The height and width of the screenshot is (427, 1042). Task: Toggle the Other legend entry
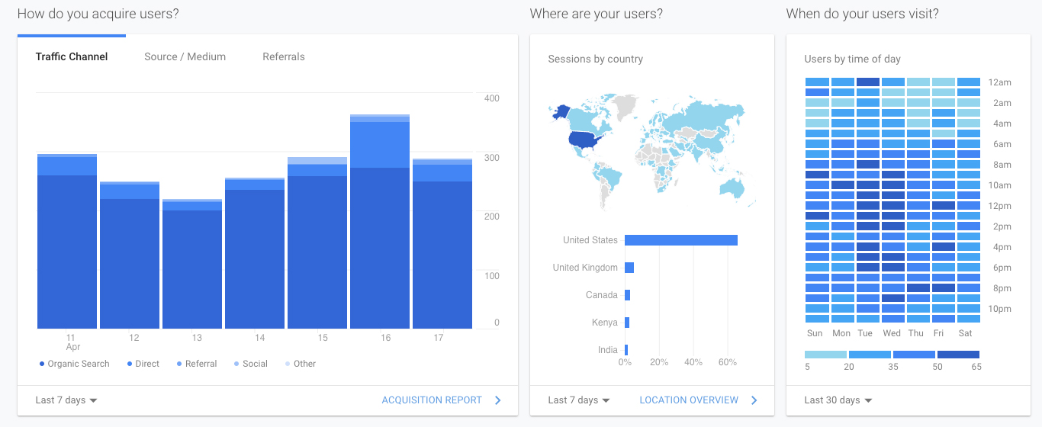coord(300,364)
